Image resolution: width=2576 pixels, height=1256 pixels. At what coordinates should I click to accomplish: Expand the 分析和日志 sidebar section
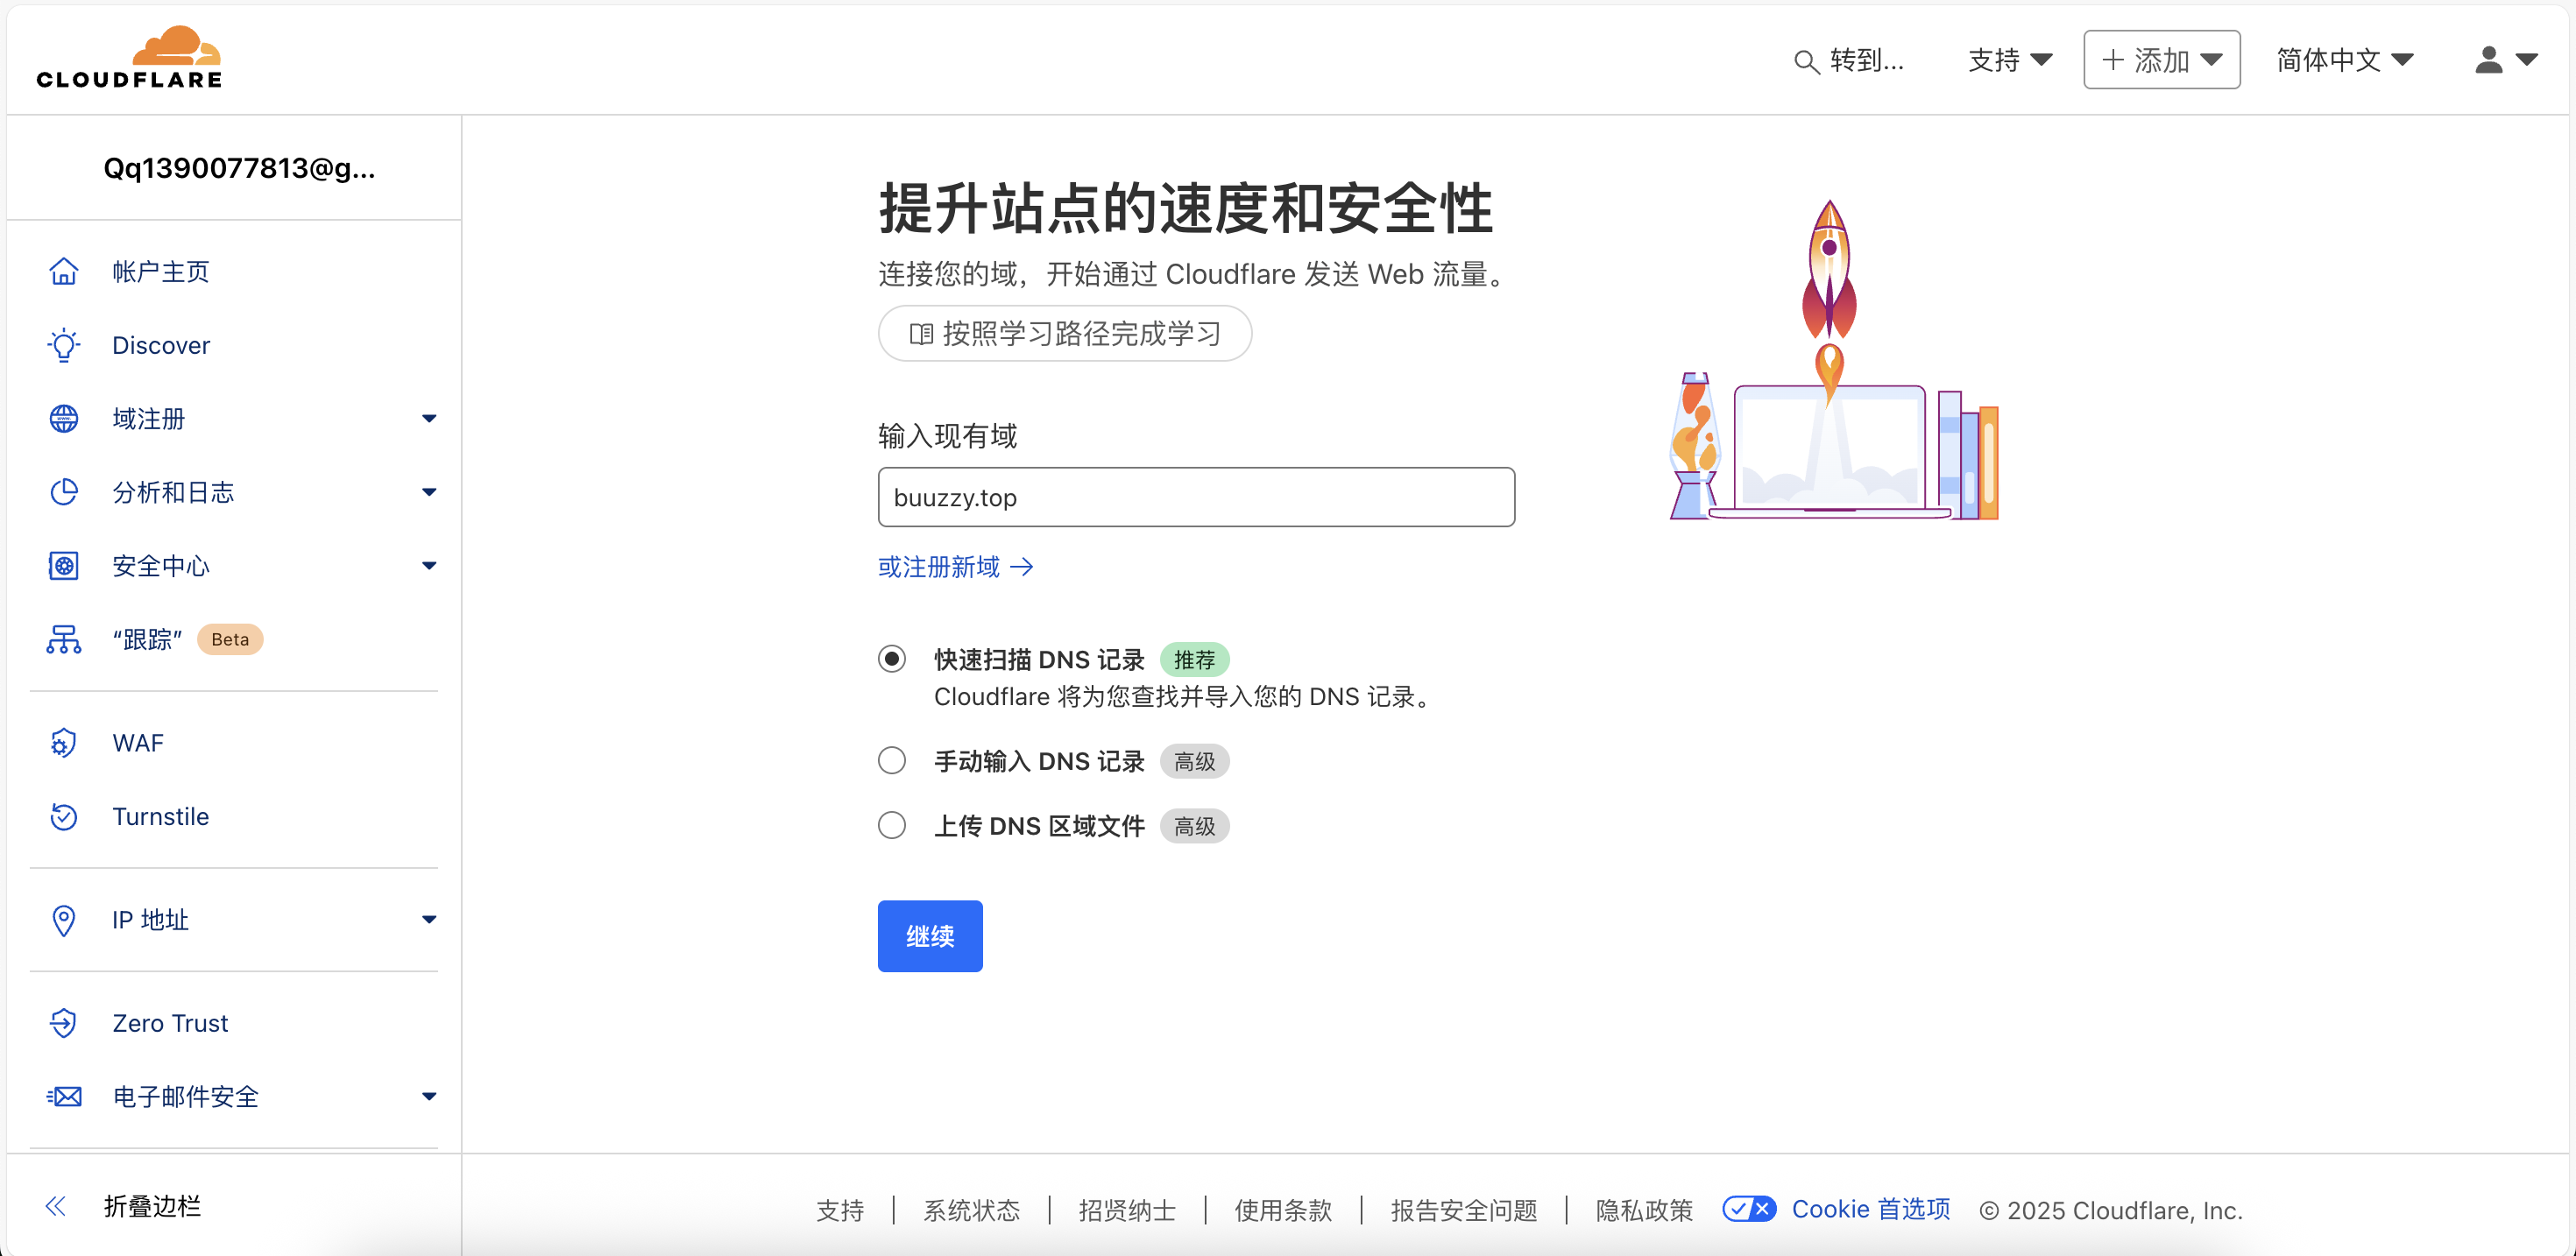coord(429,492)
